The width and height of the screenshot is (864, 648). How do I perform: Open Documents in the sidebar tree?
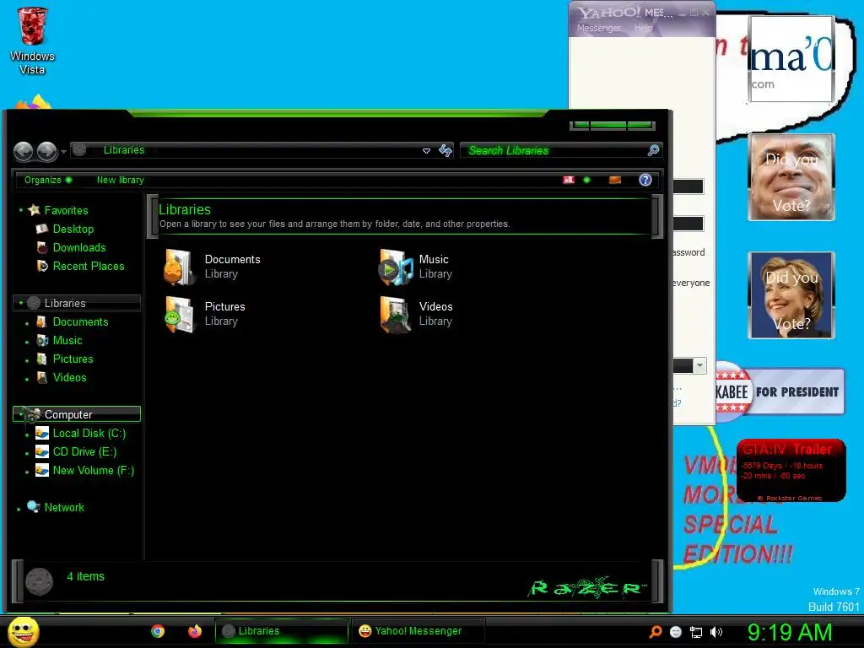click(80, 321)
